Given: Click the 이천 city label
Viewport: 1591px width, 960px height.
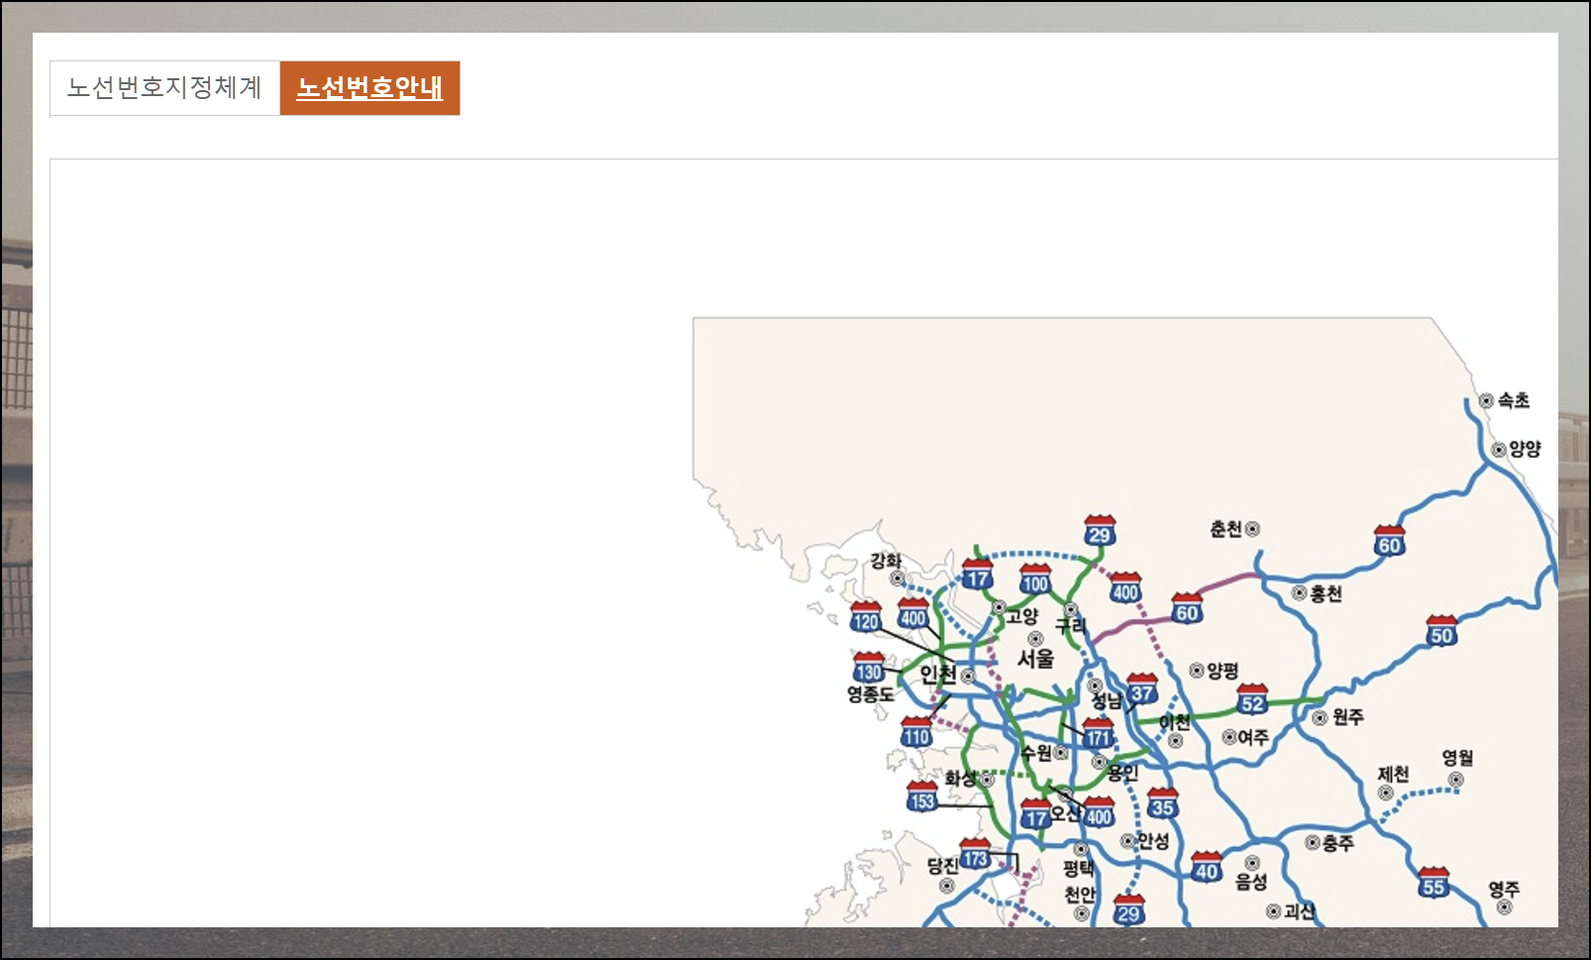Looking at the screenshot, I should tap(1174, 722).
